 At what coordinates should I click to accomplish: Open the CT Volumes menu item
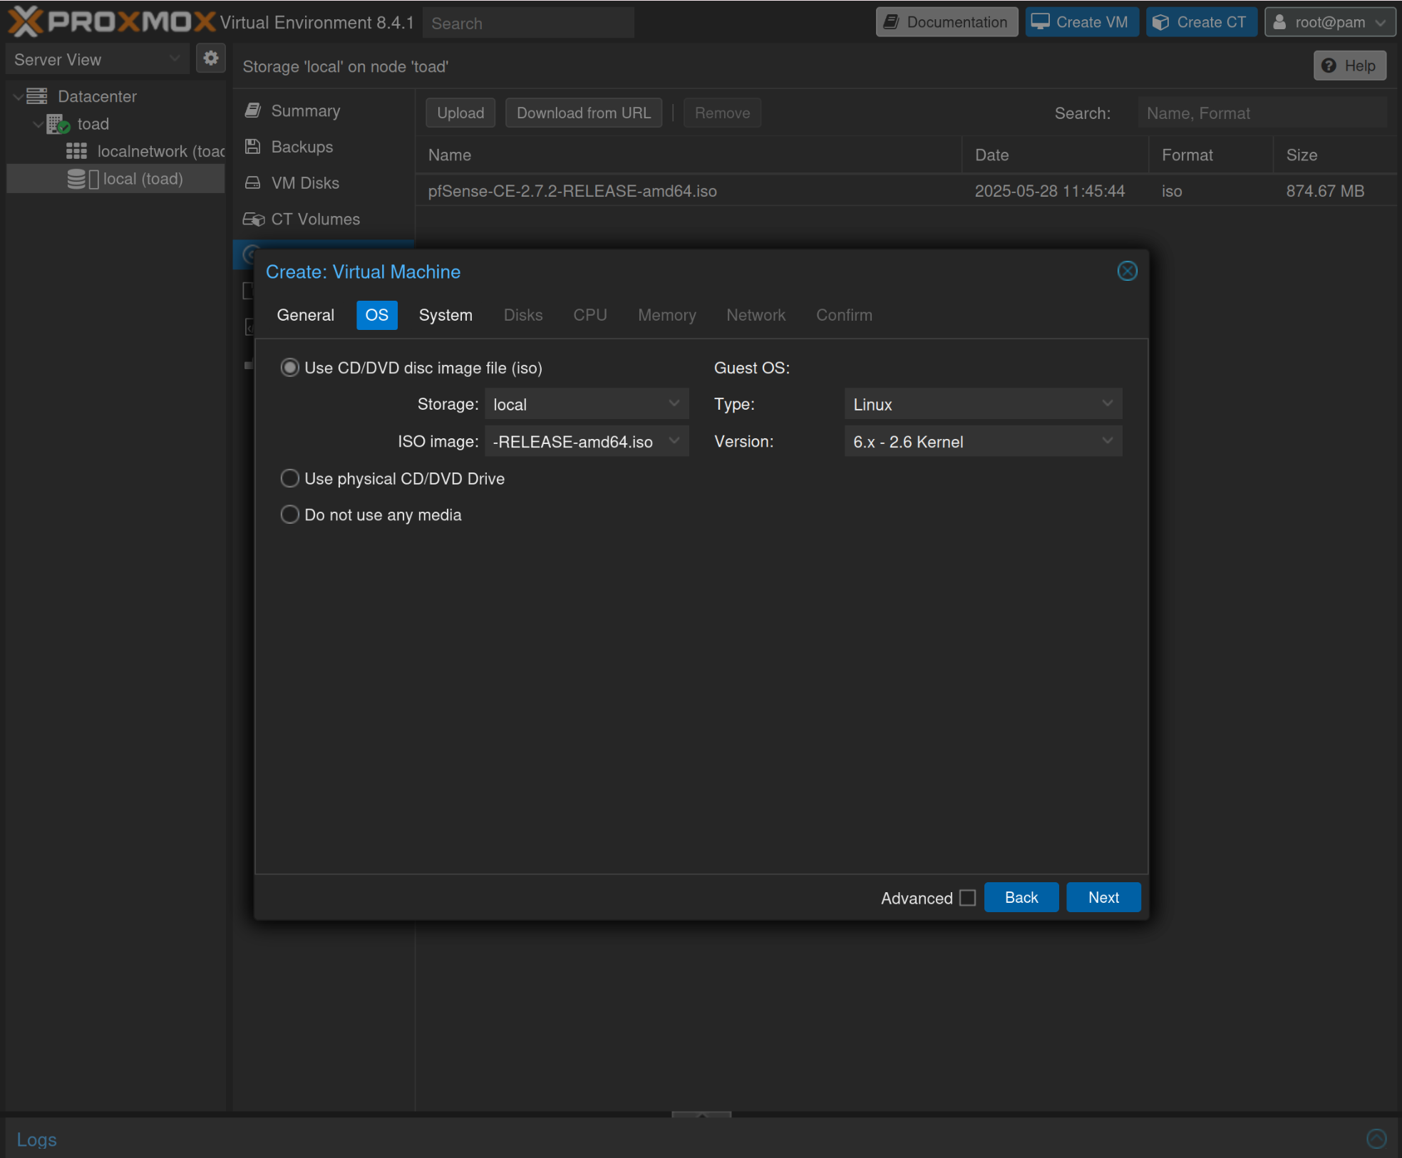[324, 219]
